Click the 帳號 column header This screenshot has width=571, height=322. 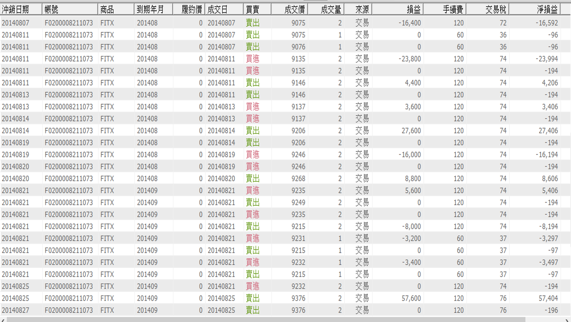[x=70, y=9]
